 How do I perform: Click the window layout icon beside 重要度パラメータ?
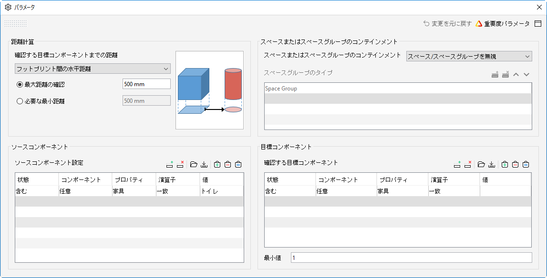tap(538, 24)
